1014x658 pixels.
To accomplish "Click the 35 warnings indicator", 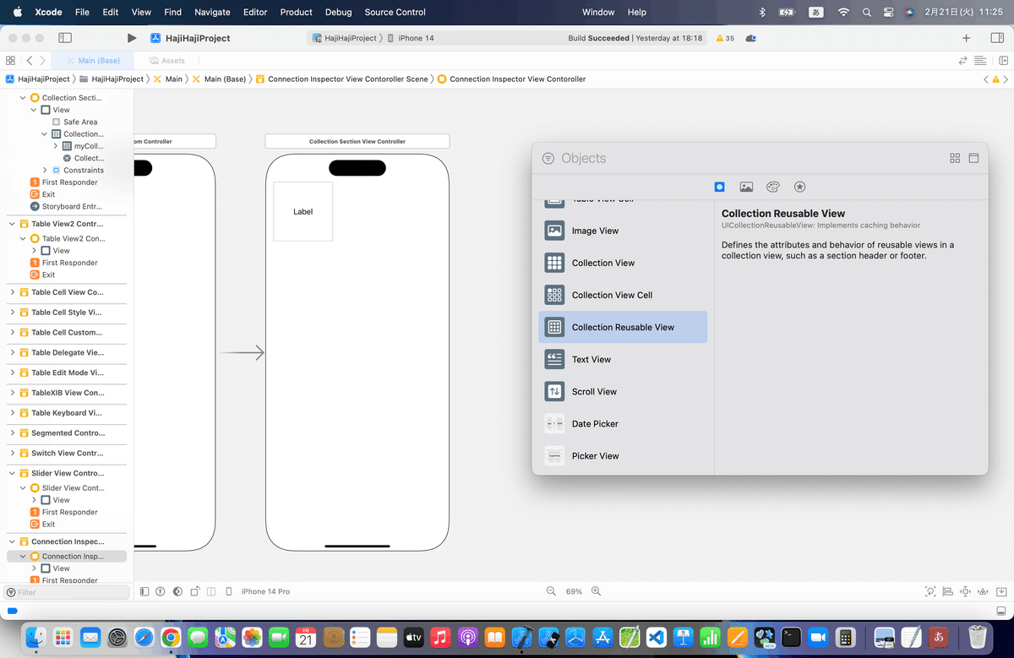I will coord(725,38).
